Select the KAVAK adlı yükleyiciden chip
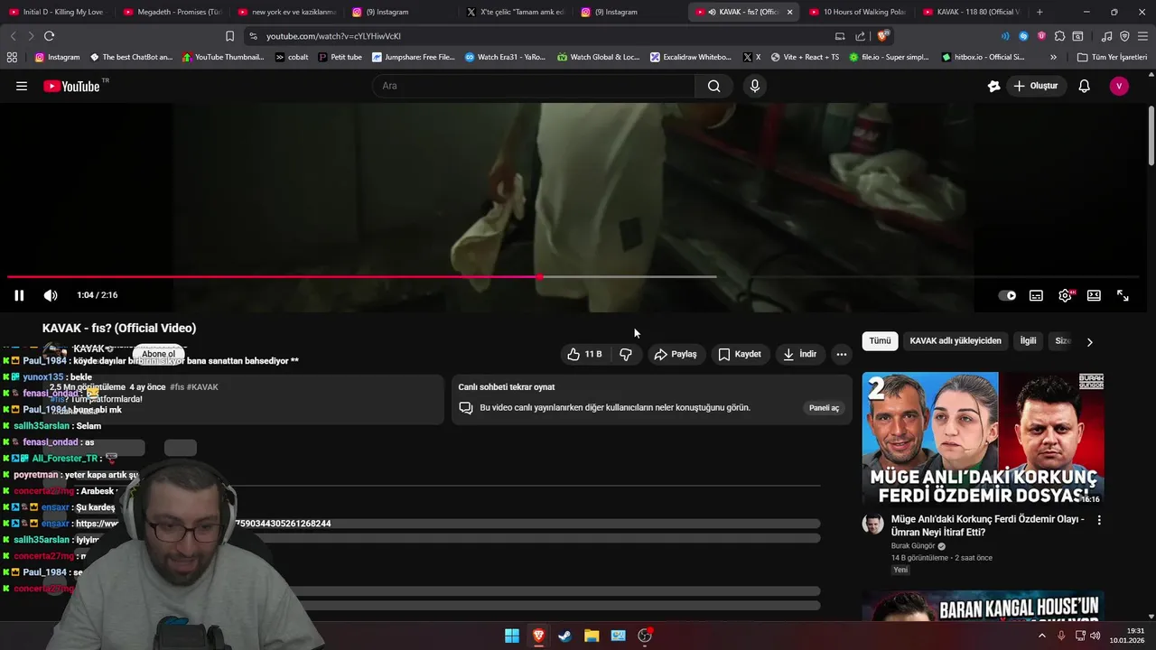 956,341
